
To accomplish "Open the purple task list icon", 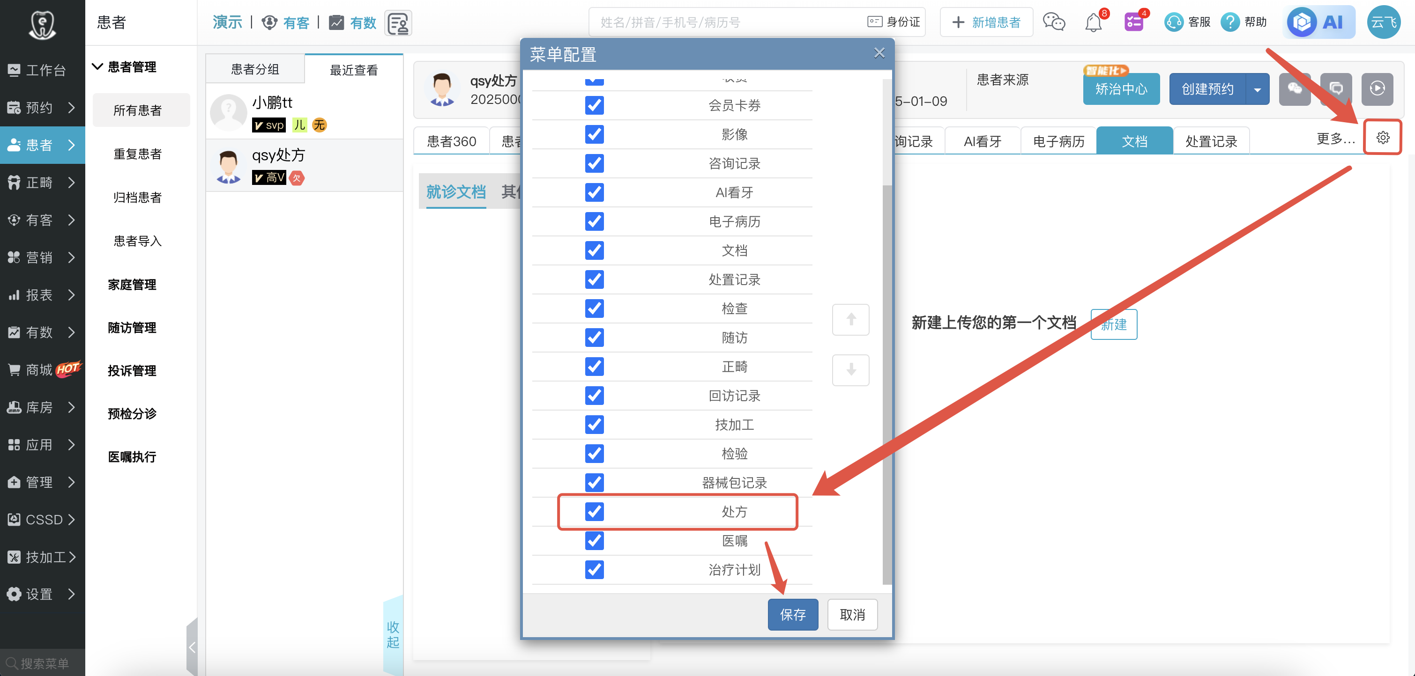I will coord(1133,22).
